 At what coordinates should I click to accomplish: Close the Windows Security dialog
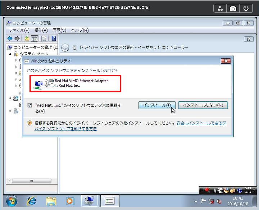(226, 61)
